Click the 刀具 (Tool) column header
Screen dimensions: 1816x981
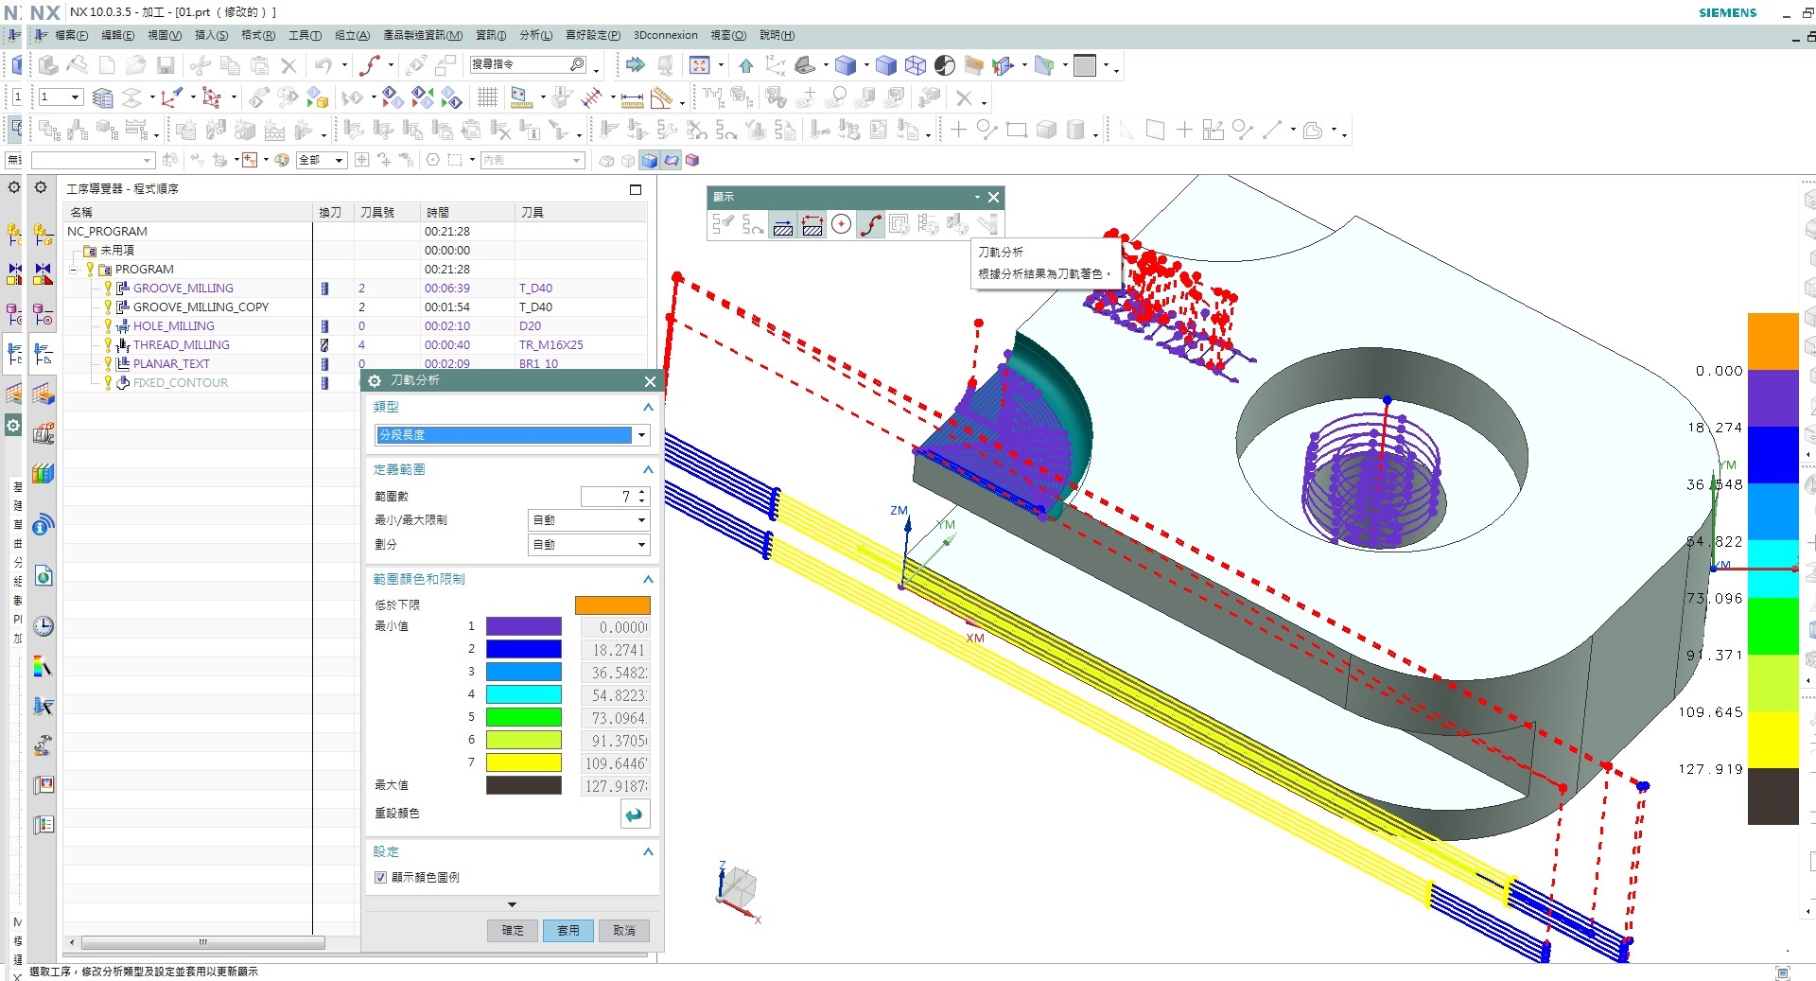(580, 212)
